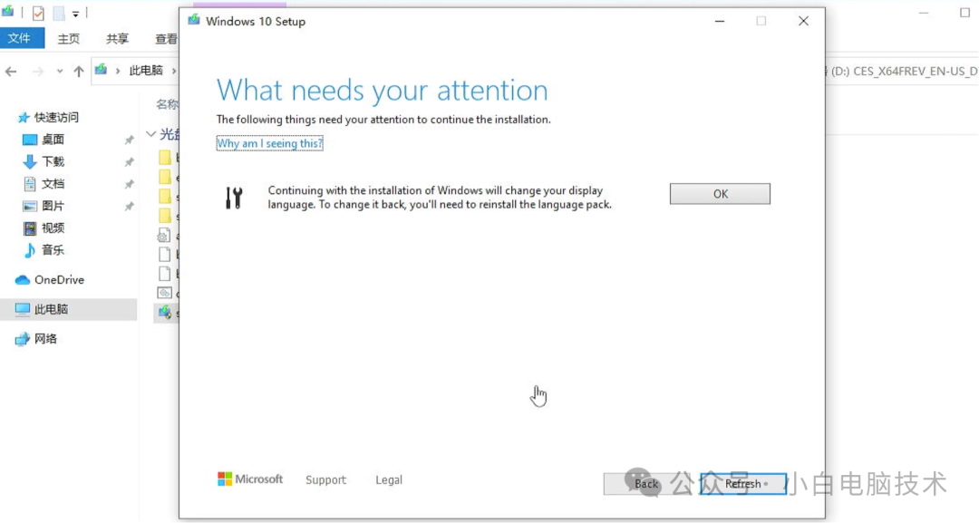Click the Explorer forward navigation arrow
The image size is (979, 523).
(x=38, y=71)
